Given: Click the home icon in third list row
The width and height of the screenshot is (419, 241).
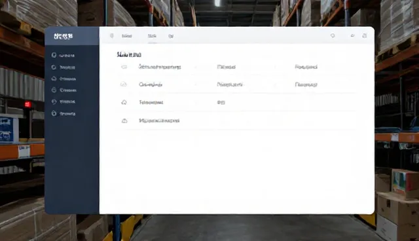Looking at the screenshot, I should [124, 102].
